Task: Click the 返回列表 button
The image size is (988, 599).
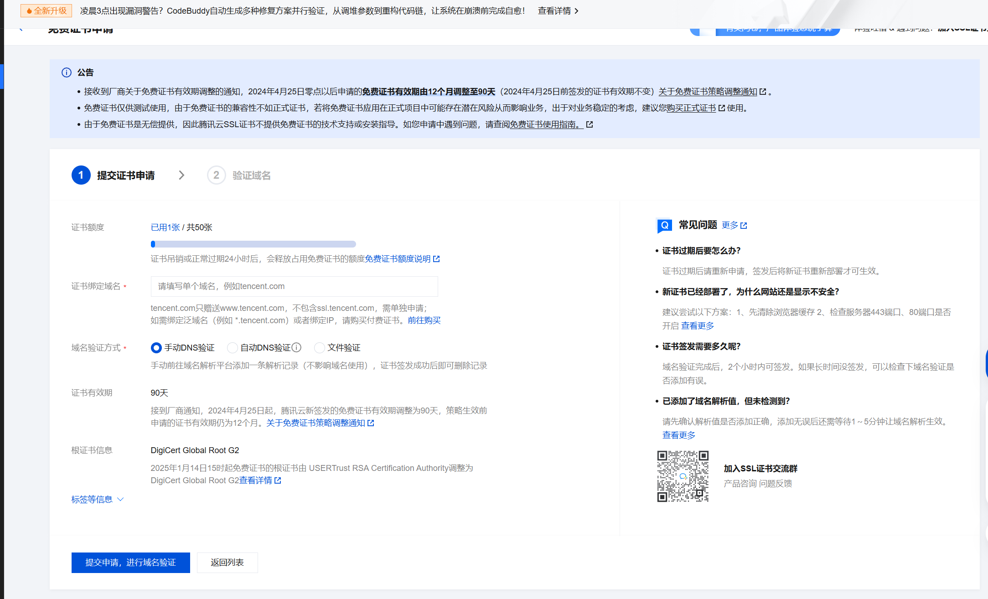Action: click(227, 563)
